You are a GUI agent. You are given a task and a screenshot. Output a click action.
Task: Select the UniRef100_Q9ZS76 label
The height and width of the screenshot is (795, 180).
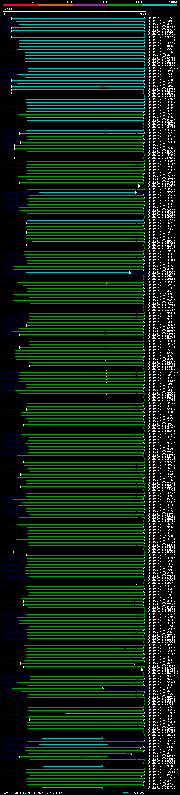pos(161,52)
